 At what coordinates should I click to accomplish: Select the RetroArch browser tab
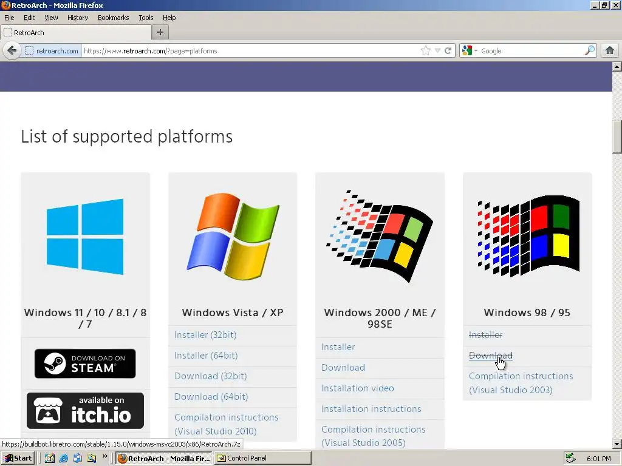[x=76, y=33]
